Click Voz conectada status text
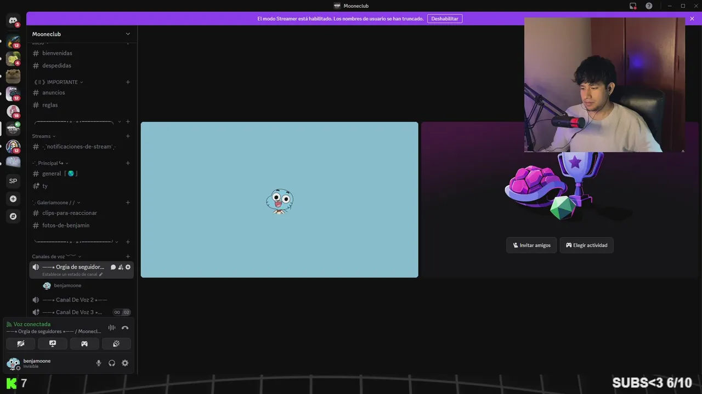Viewport: 702px width, 394px height. 32,324
